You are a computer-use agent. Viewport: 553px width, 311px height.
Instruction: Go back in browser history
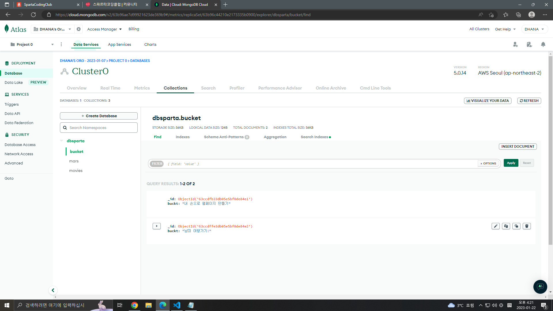tap(8, 15)
